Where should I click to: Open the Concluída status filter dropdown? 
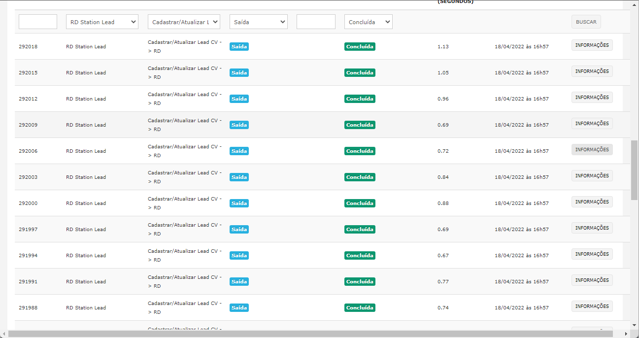click(x=369, y=22)
